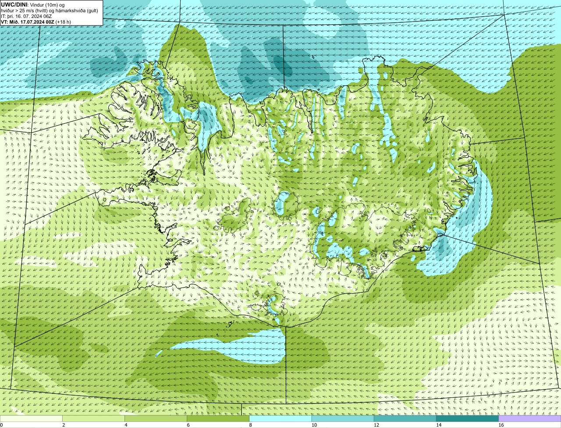Click the teal 12–14 m/s legend swatch
The height and width of the screenshot is (428, 561).
(x=405, y=419)
